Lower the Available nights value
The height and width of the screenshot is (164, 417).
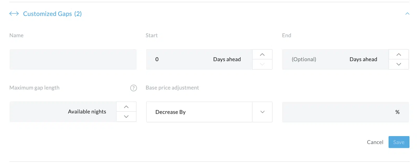[x=126, y=117]
